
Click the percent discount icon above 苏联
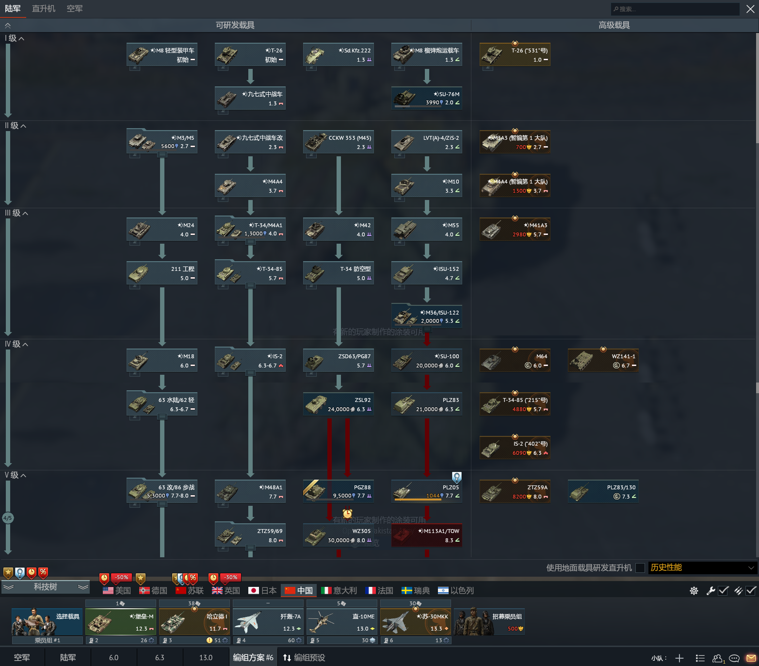193,578
